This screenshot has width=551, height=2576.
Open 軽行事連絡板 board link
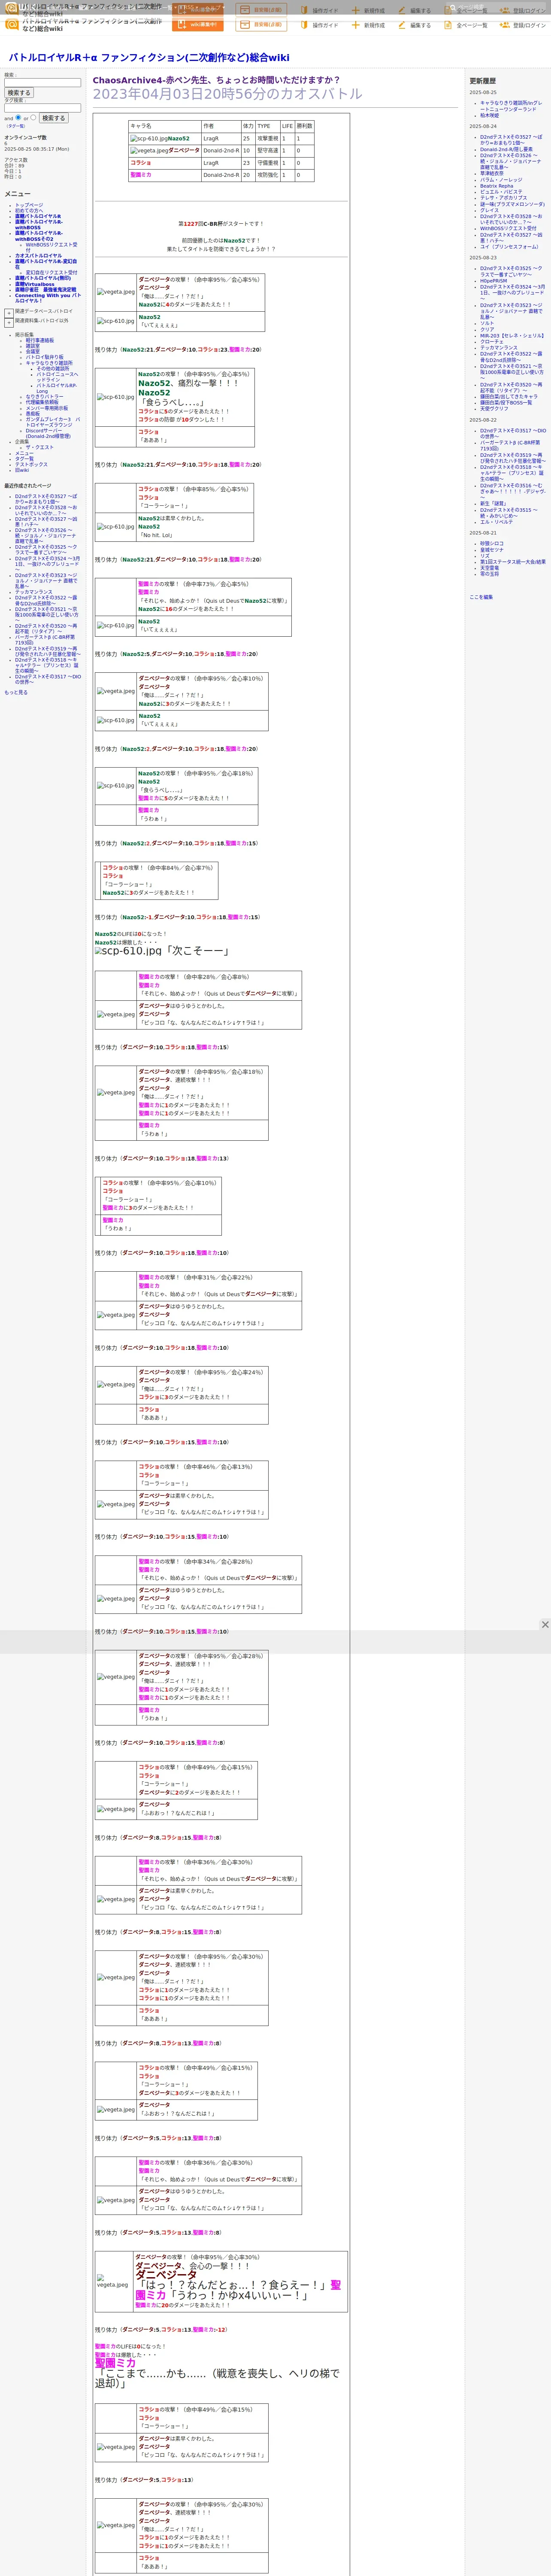click(40, 340)
